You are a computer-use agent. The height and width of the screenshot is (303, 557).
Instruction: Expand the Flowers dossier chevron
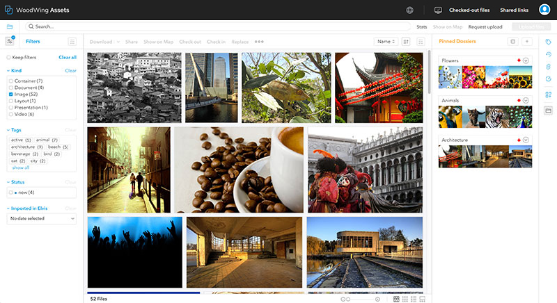coord(526,61)
